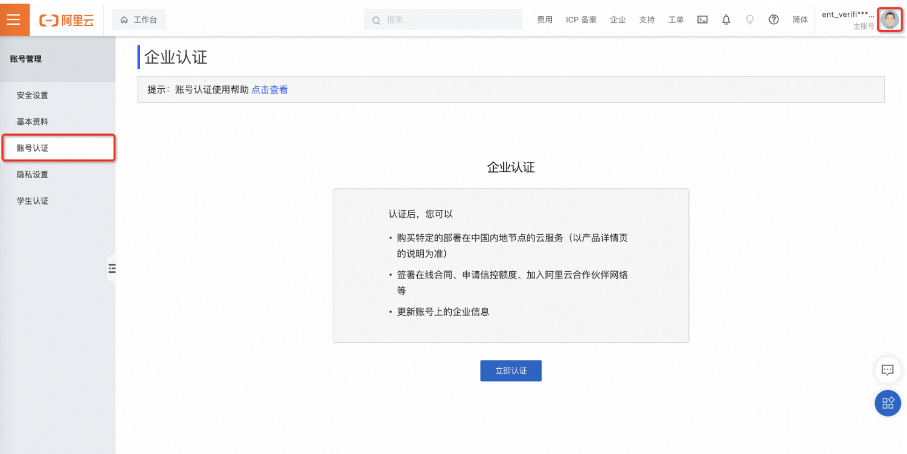
Task: Open the notification bell
Action: coord(726,20)
